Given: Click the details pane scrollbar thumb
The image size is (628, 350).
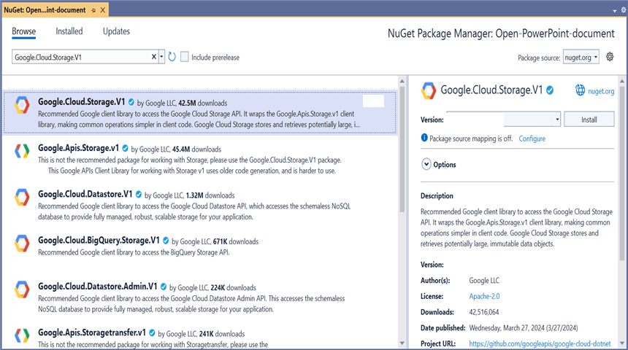Looking at the screenshot, I should coord(622,174).
